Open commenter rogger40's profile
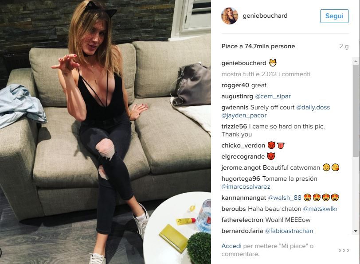360x264 pixels. coord(235,85)
